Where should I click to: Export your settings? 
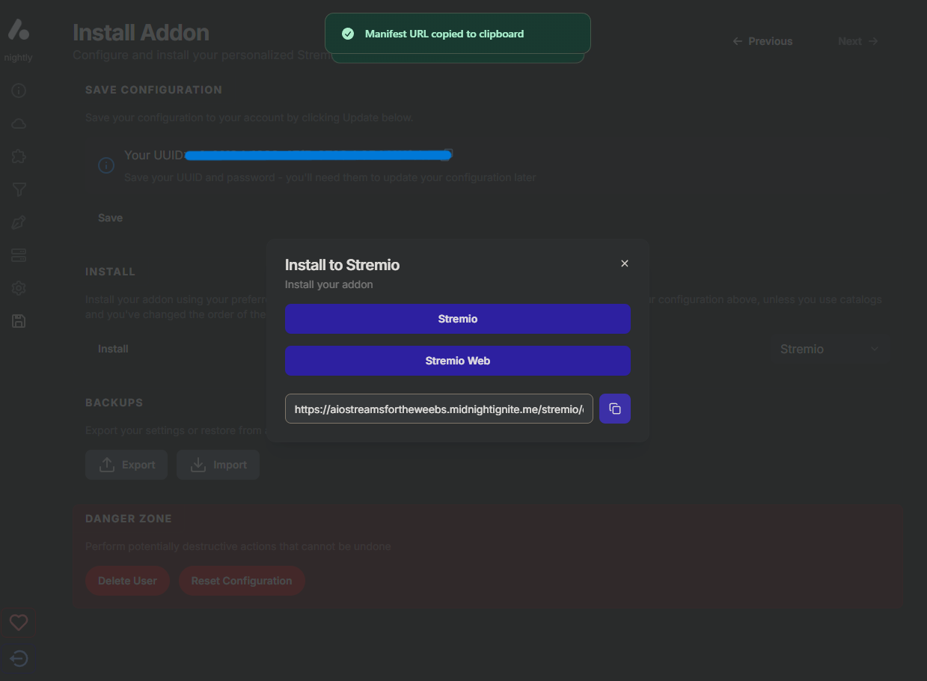(x=126, y=464)
